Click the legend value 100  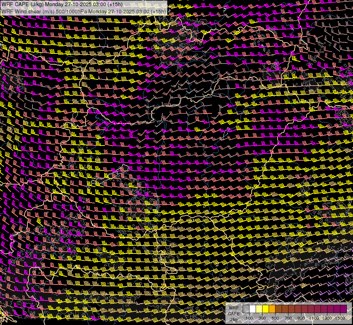click(x=249, y=318)
